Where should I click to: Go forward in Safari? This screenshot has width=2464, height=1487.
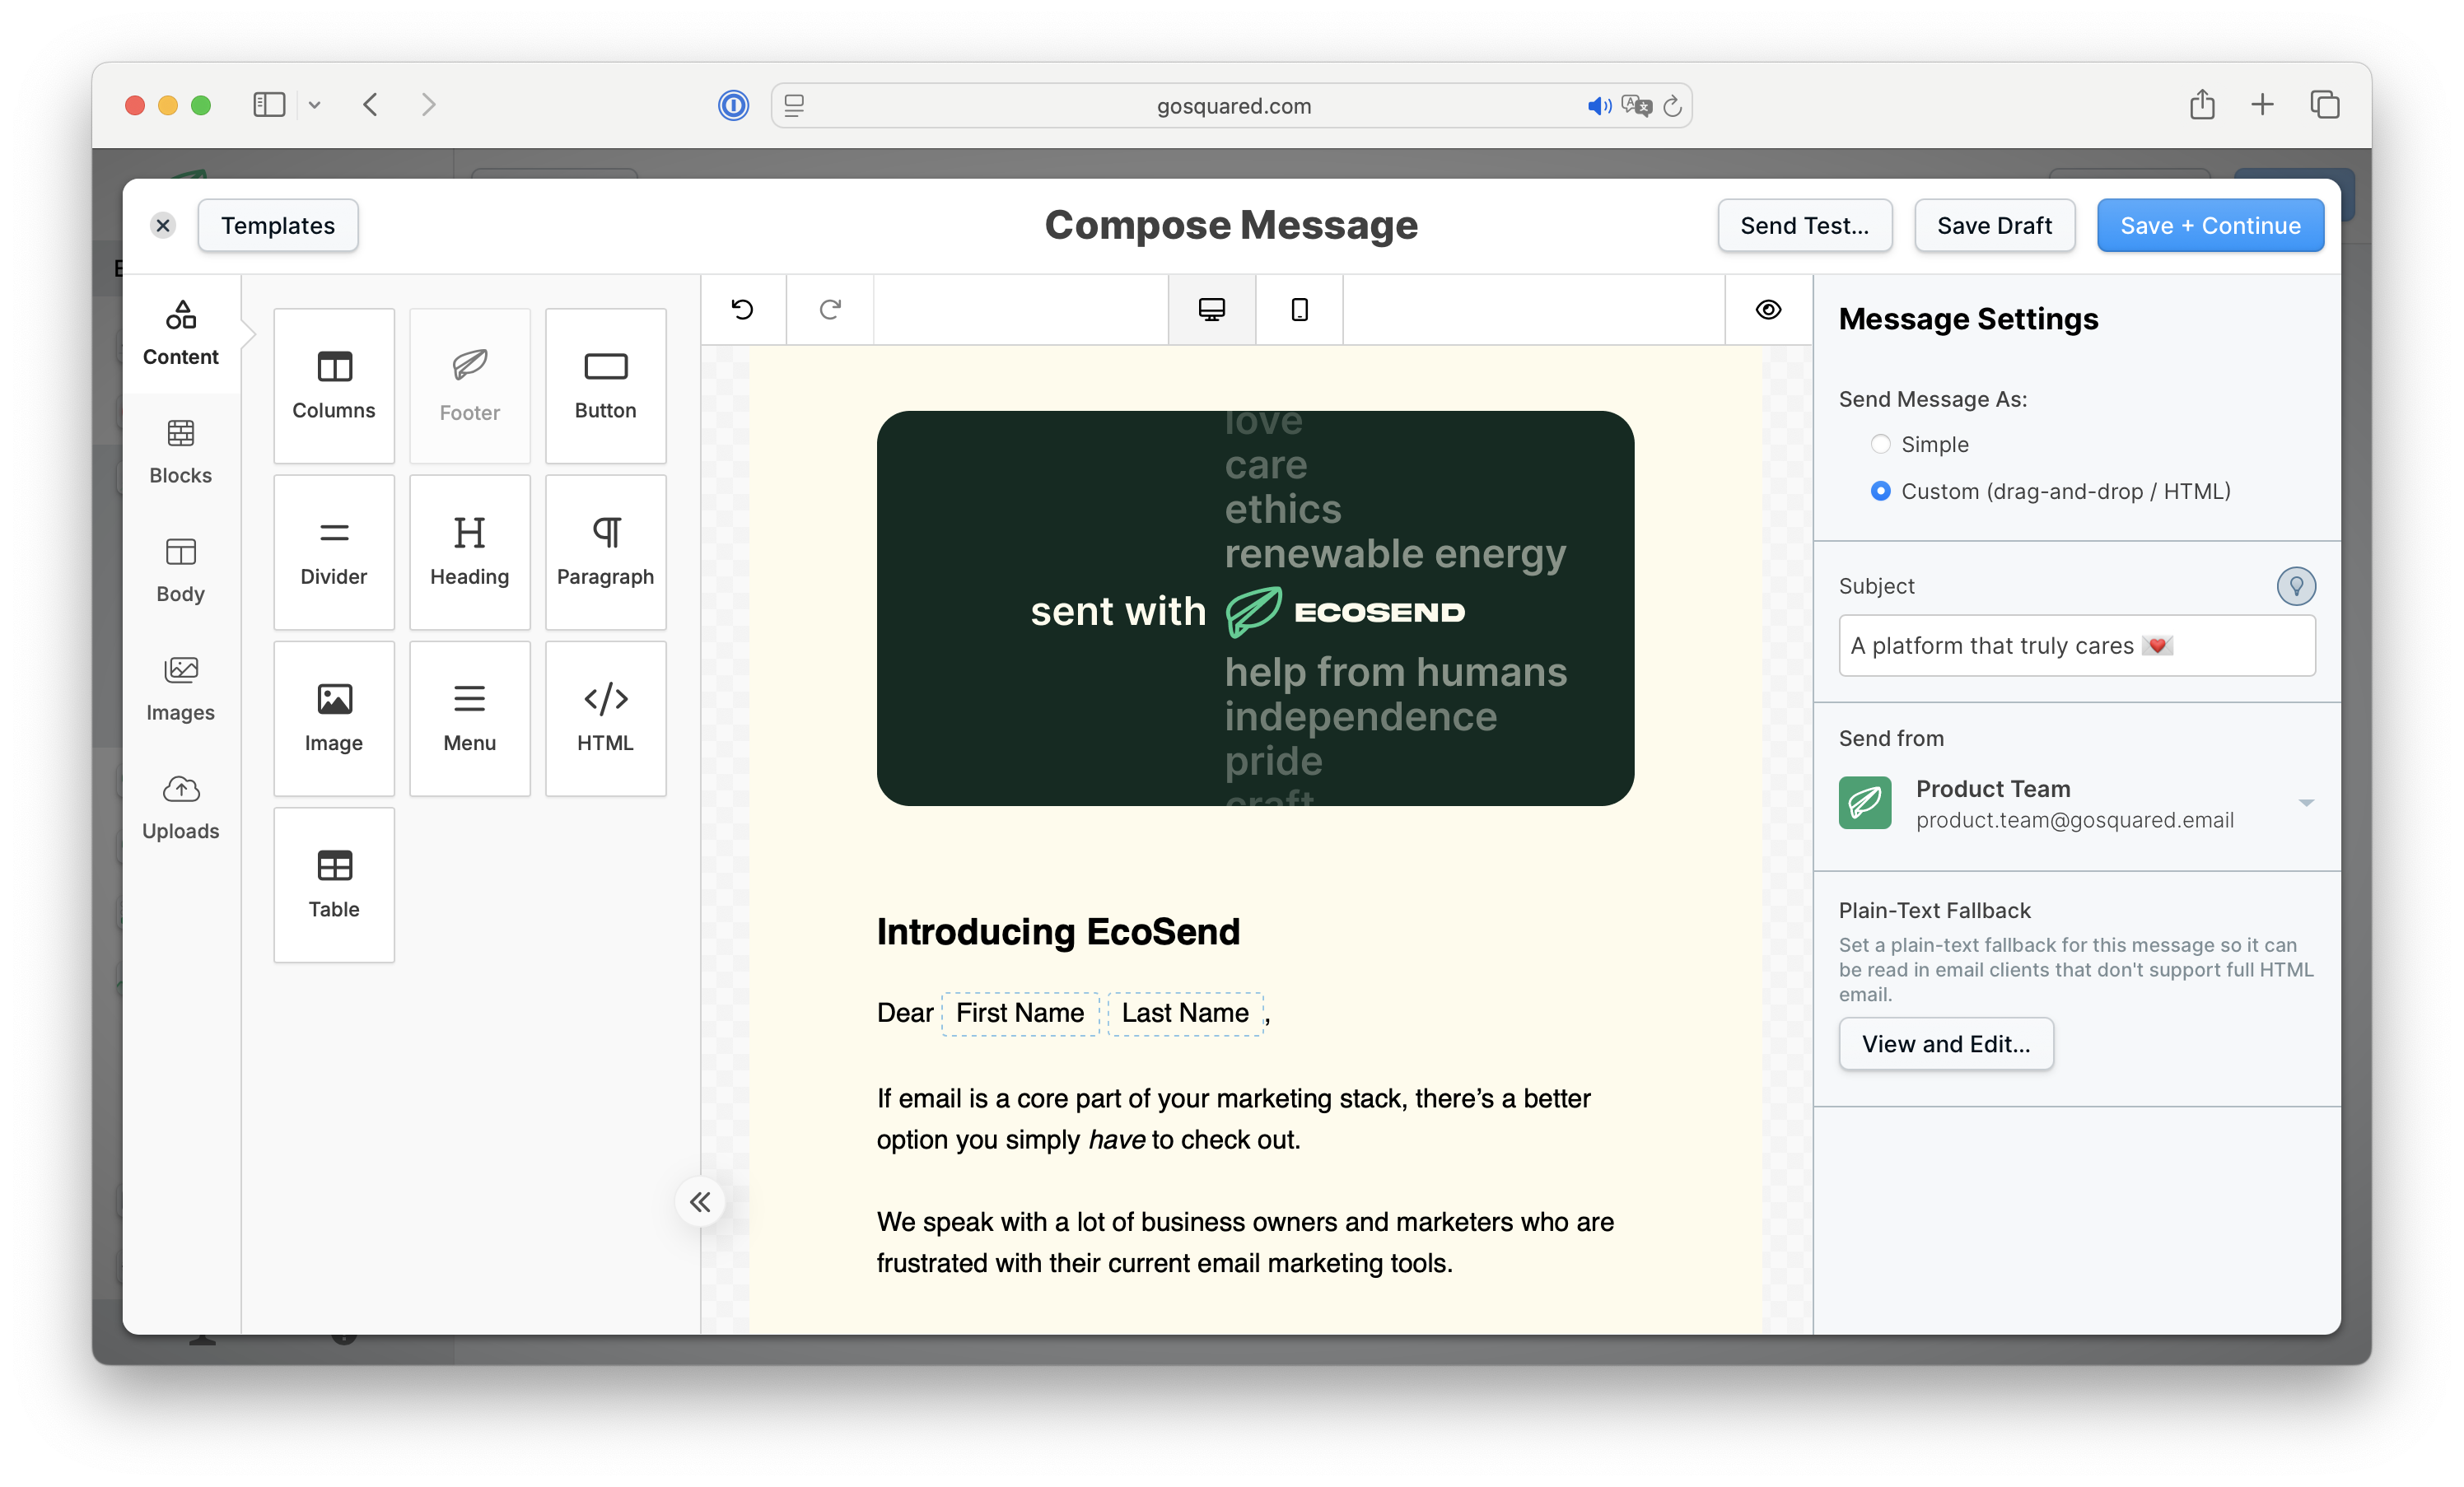tap(429, 105)
